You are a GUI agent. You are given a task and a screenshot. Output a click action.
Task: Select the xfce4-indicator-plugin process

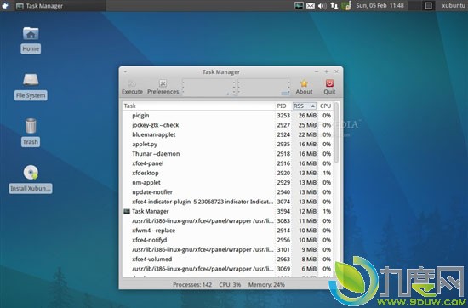pos(228,202)
